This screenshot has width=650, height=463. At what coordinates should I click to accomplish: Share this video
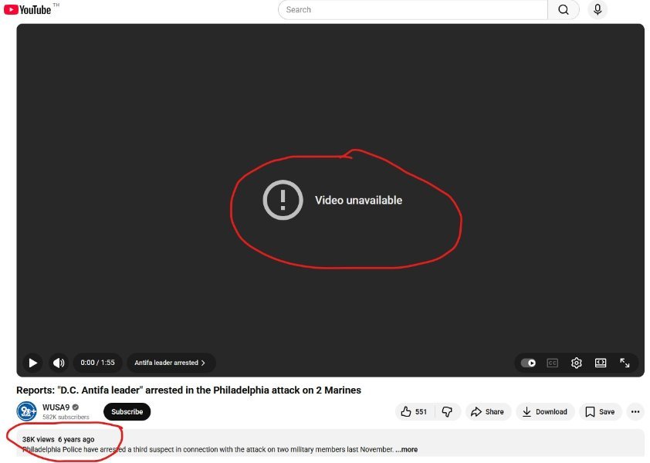pyautogui.click(x=487, y=412)
